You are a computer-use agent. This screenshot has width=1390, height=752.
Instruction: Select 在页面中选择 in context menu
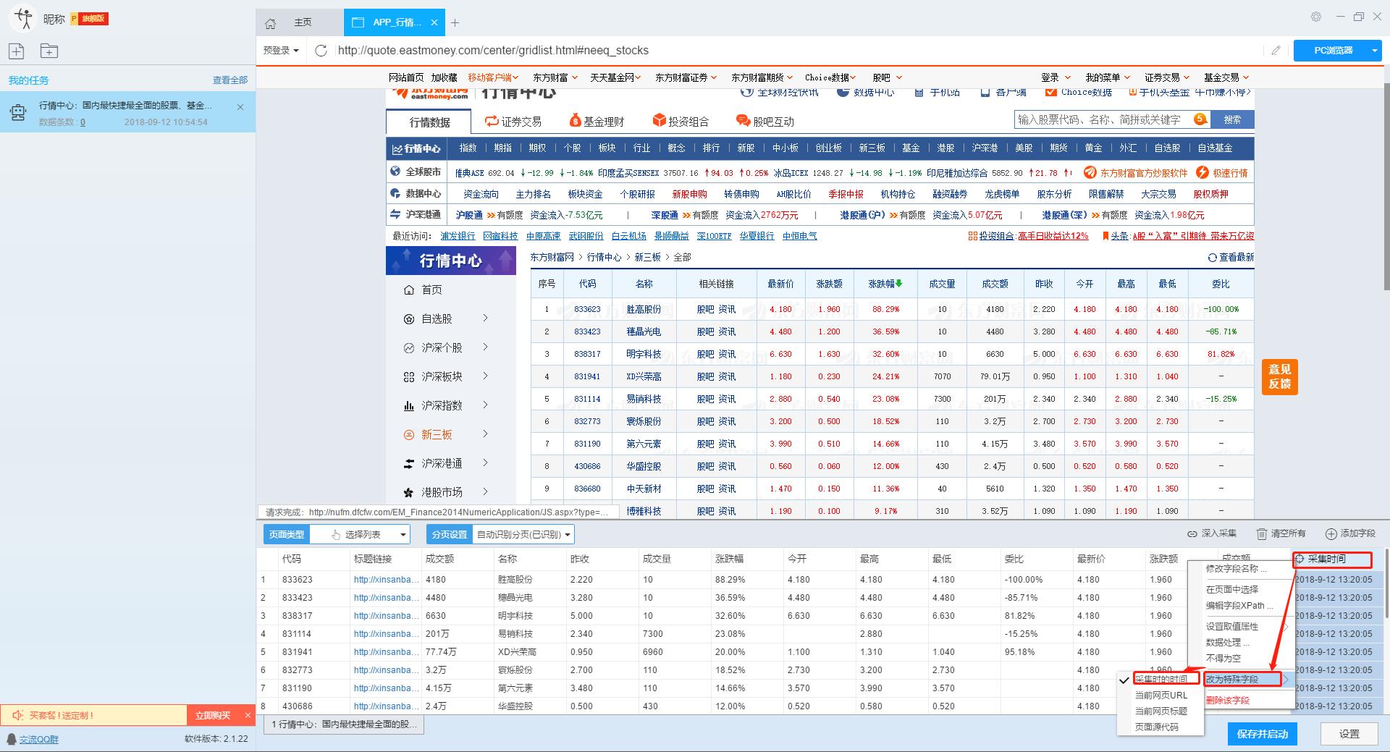point(1232,590)
